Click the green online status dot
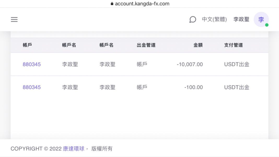This screenshot has height=157, width=279. click(x=267, y=25)
